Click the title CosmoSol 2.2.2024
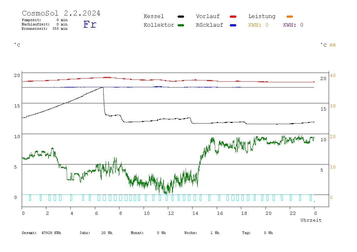 click(x=61, y=13)
